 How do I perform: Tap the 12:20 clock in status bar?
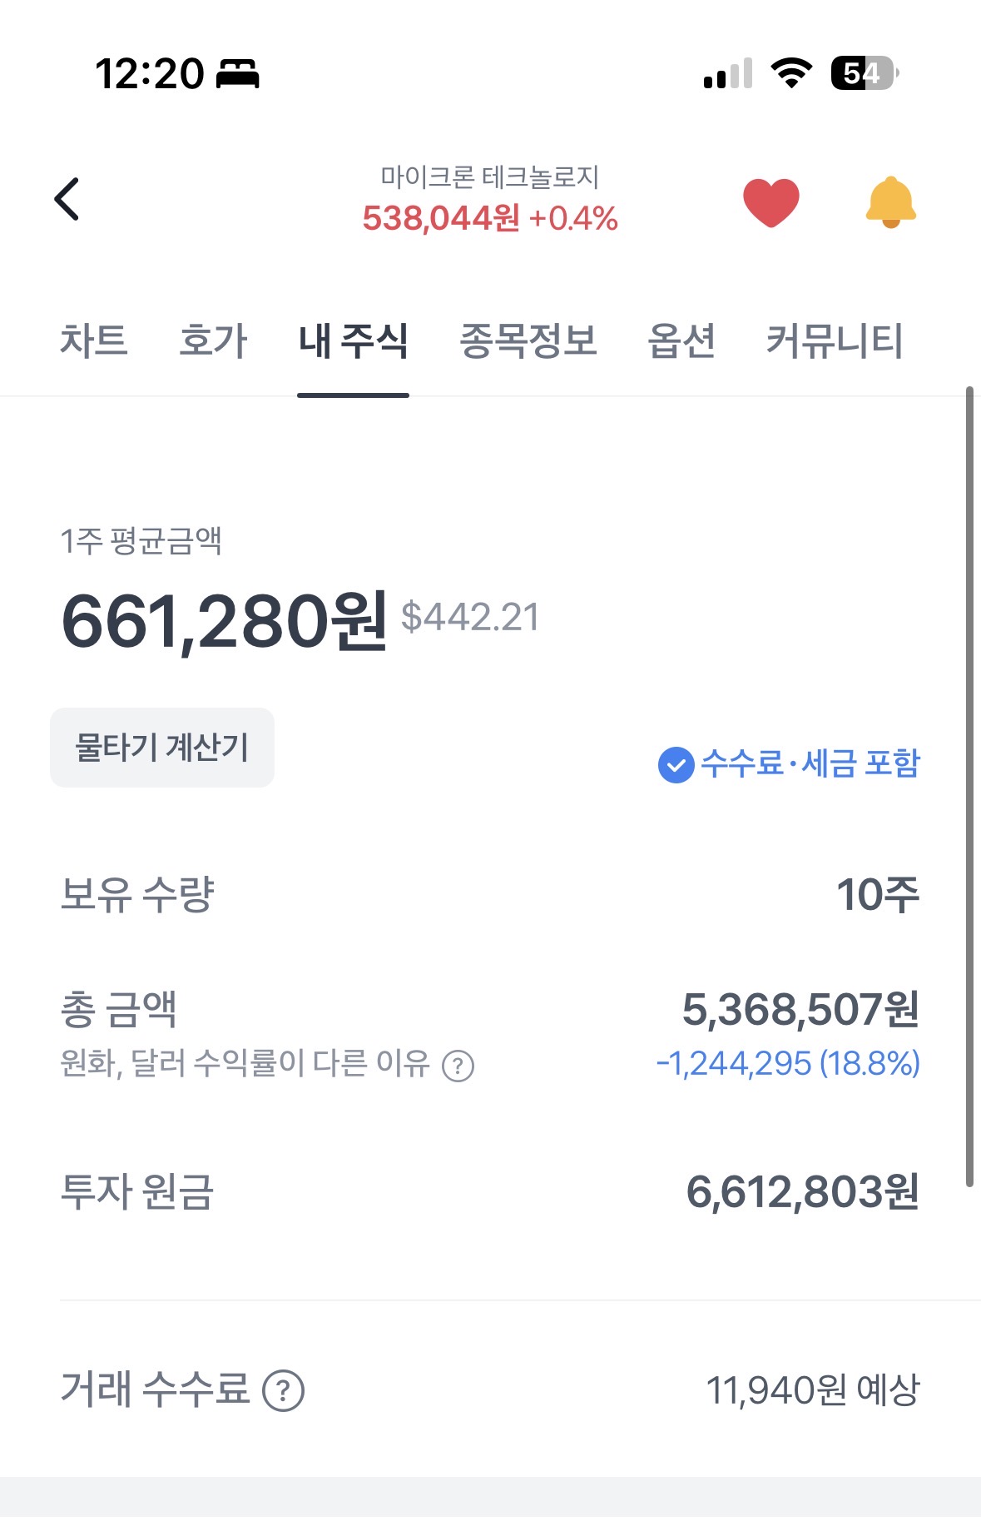149,73
